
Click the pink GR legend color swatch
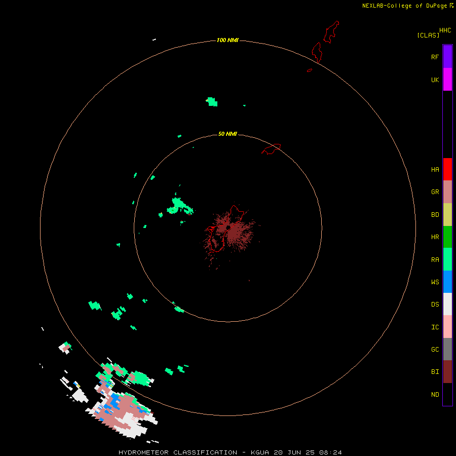[447, 192]
